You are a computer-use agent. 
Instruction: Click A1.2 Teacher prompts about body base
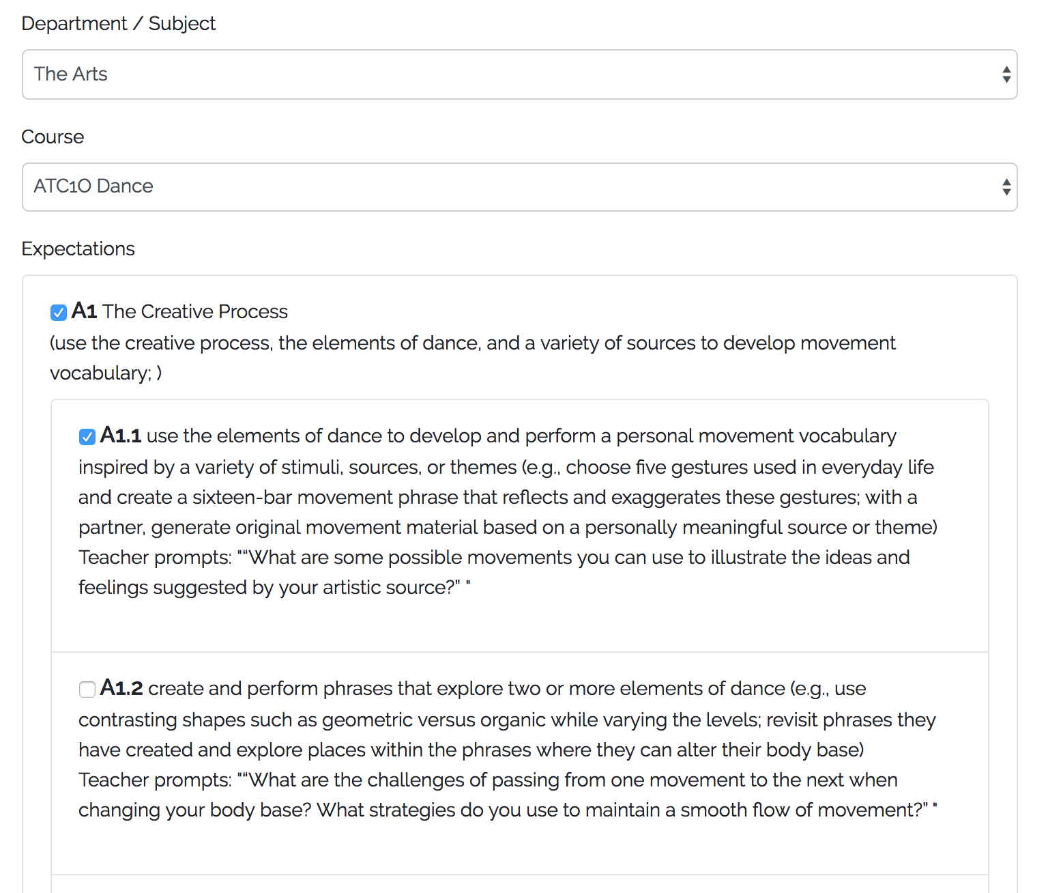pos(508,795)
